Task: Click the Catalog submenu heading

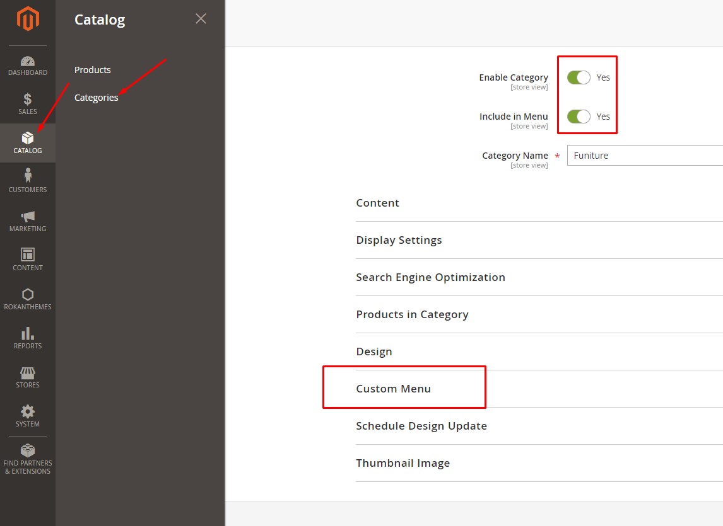Action: point(100,20)
